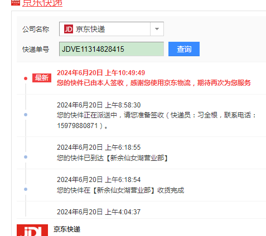266x236 pixels.
Task: Click the 公司名称 label
Action: coord(36,29)
